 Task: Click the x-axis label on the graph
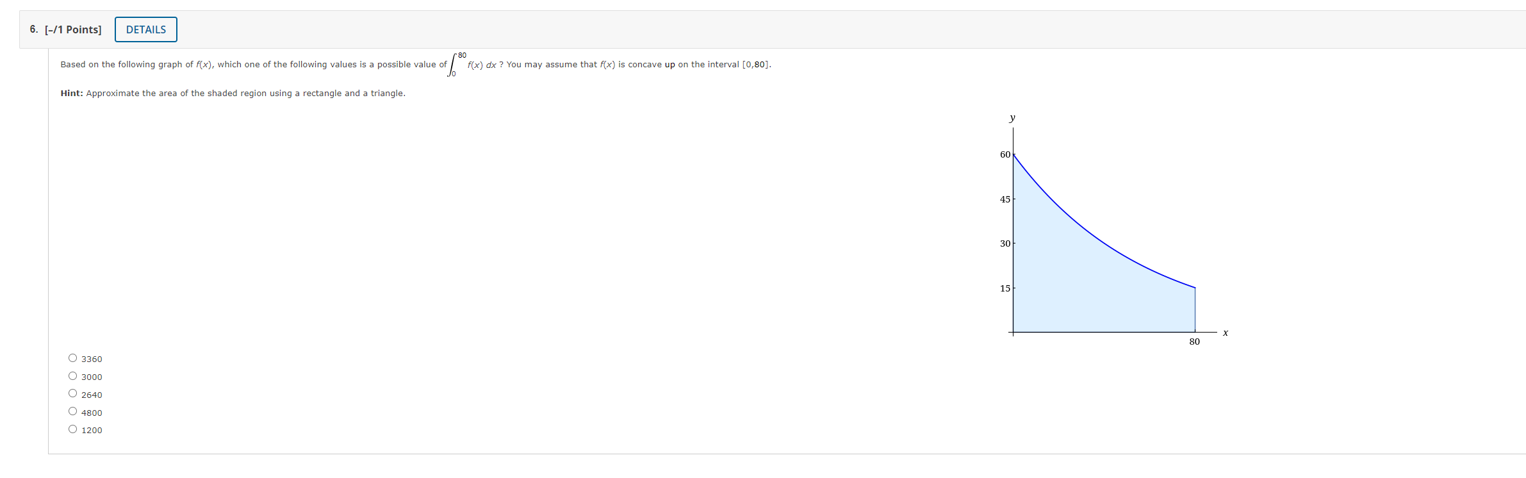1224,331
